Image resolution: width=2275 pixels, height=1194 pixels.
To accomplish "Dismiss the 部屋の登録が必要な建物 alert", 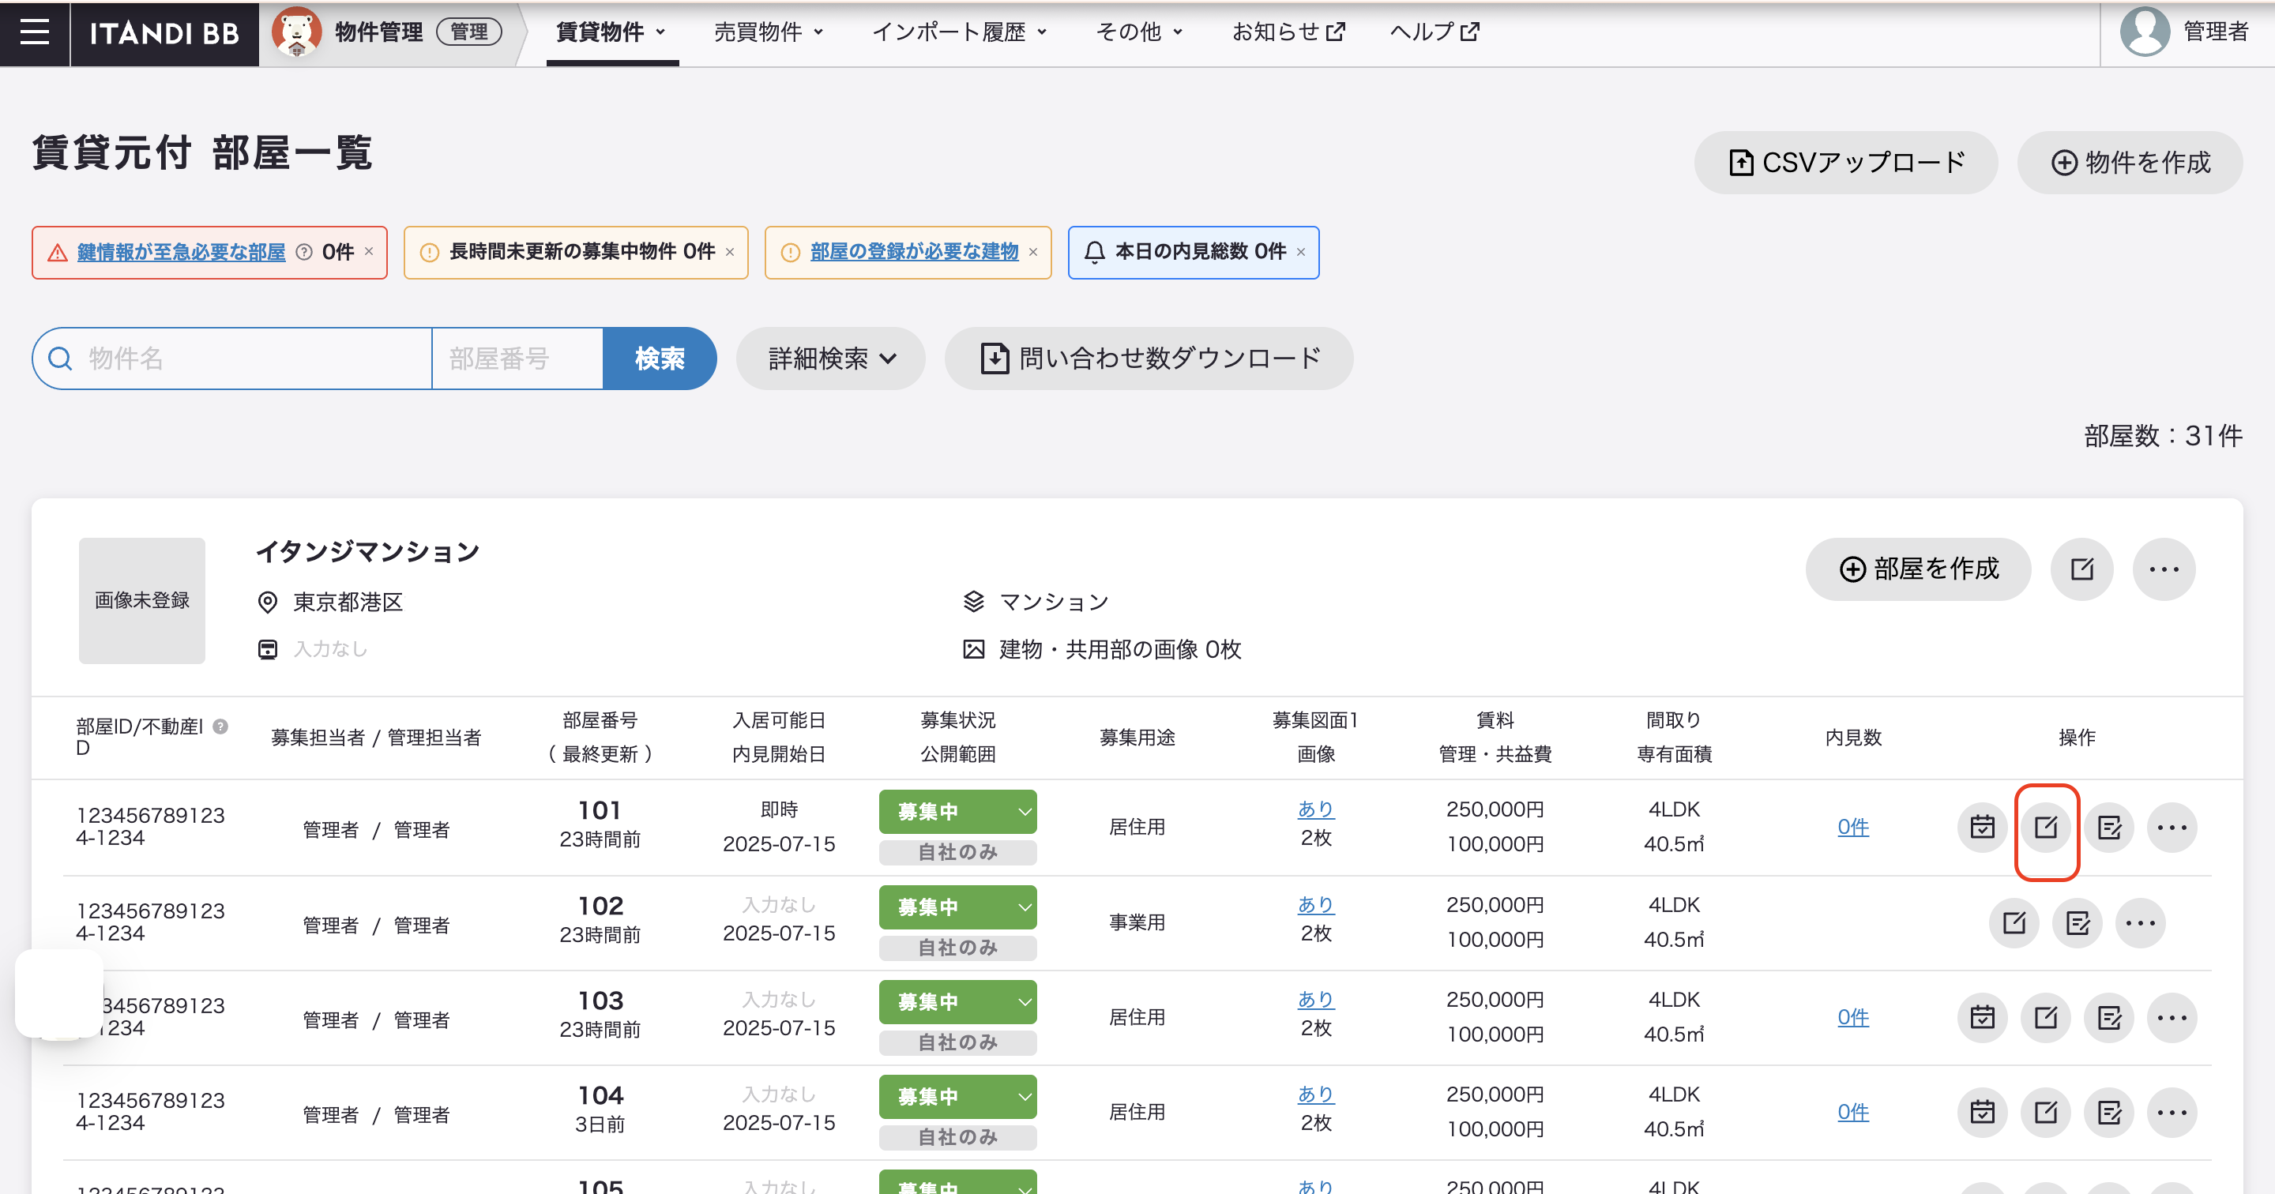I will click(x=1032, y=252).
